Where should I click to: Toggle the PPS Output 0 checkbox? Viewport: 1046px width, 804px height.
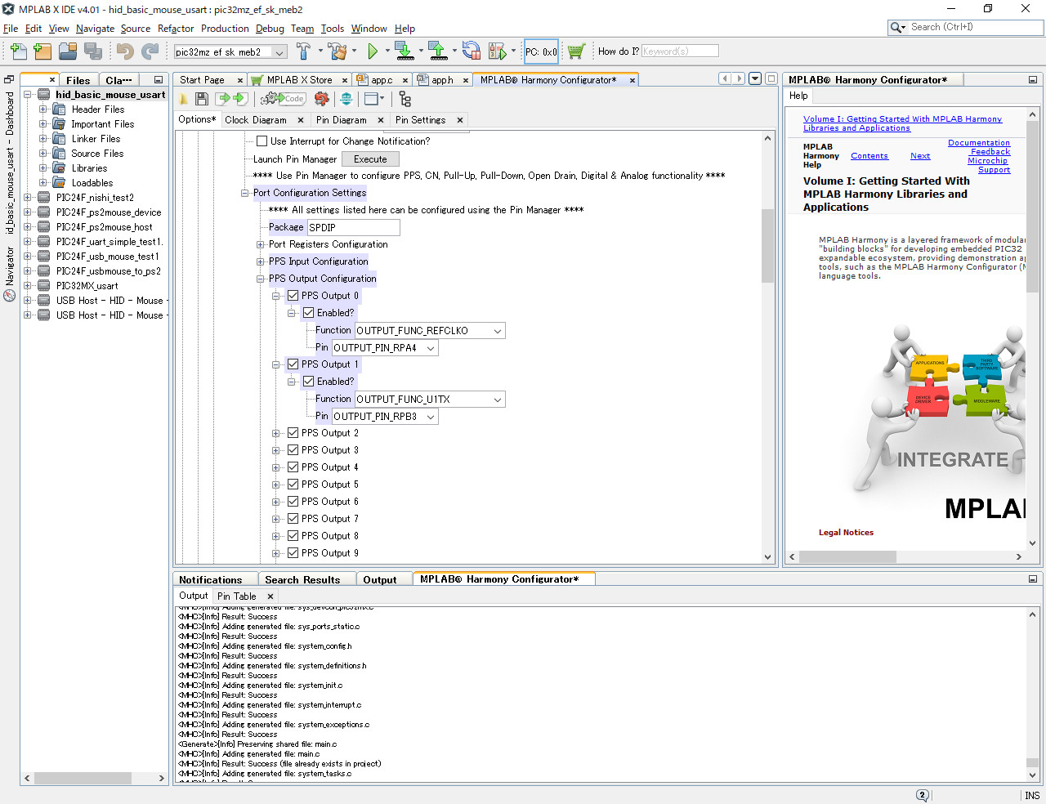[293, 296]
